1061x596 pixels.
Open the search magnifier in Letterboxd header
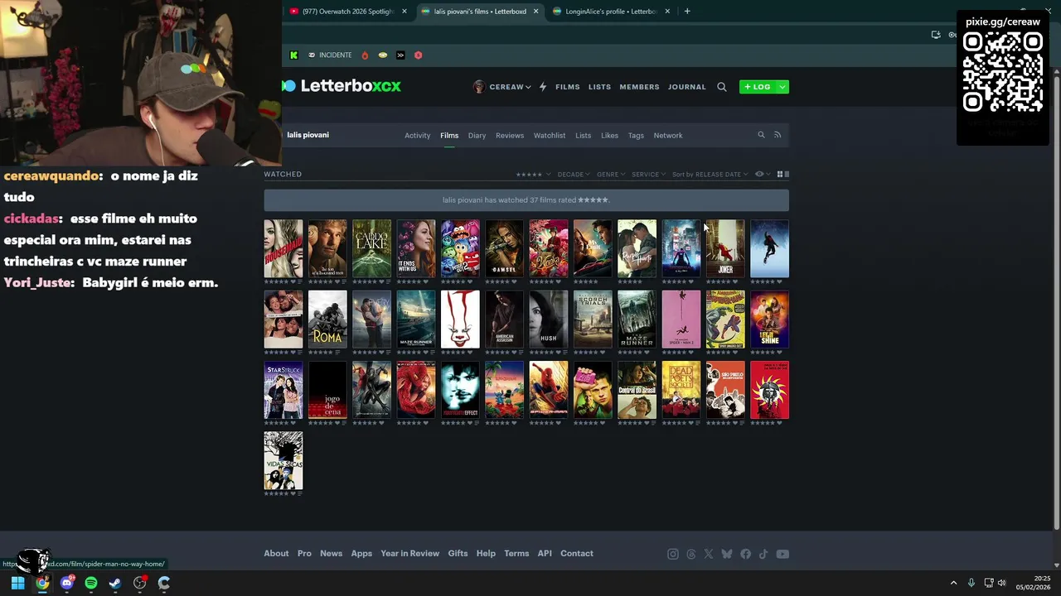[722, 87]
